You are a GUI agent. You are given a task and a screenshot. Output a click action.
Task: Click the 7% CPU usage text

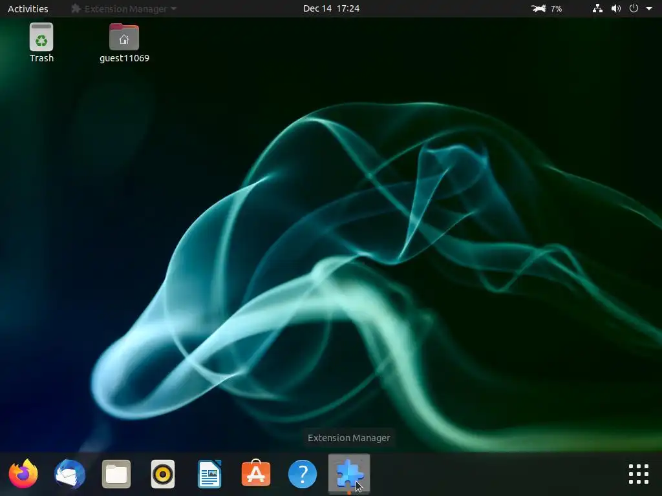tap(557, 8)
